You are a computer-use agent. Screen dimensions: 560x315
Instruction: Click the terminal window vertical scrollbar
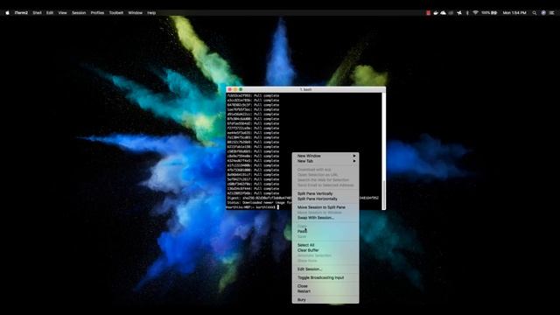click(384, 150)
